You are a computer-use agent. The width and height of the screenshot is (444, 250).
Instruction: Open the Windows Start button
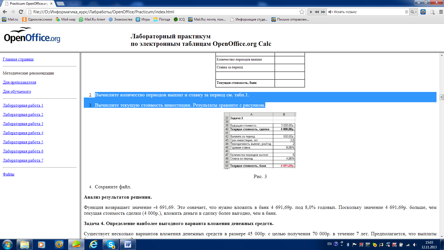click(7, 244)
